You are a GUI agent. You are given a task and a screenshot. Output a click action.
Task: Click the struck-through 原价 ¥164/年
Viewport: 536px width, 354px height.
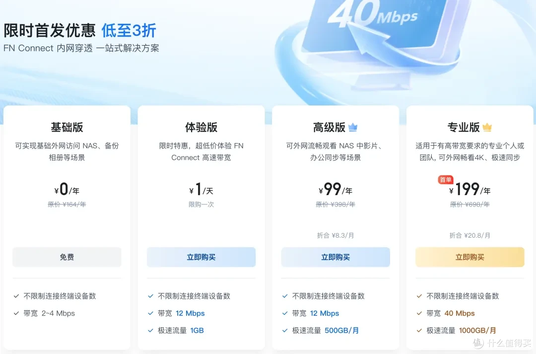click(x=67, y=204)
